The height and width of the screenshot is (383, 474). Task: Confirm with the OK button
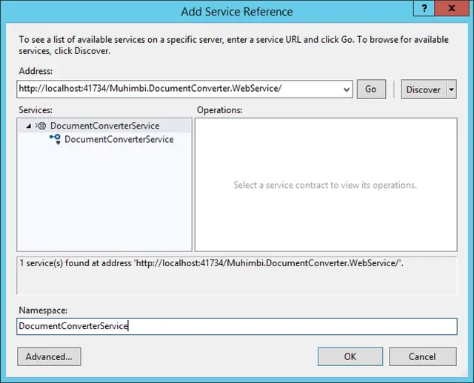tap(350, 356)
